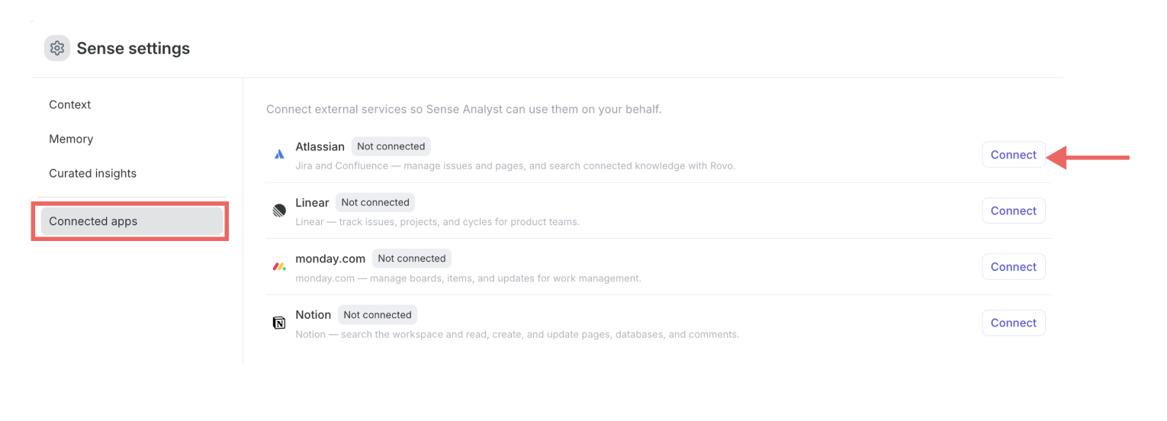Viewport: 1167px width, 421px height.
Task: Select the Connected apps menu item
Action: click(132, 221)
